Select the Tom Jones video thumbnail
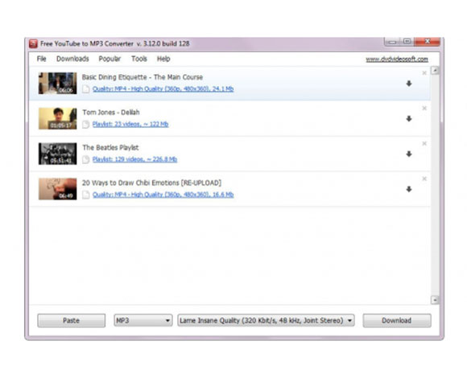This screenshot has height=378, width=467. click(x=57, y=118)
